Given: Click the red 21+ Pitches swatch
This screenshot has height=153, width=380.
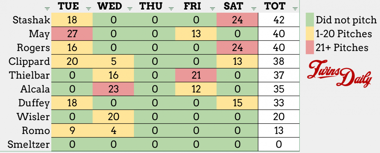Looking at the screenshot, I should click(x=310, y=47).
